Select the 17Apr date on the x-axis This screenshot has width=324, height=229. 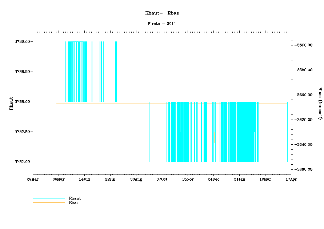click(291, 179)
